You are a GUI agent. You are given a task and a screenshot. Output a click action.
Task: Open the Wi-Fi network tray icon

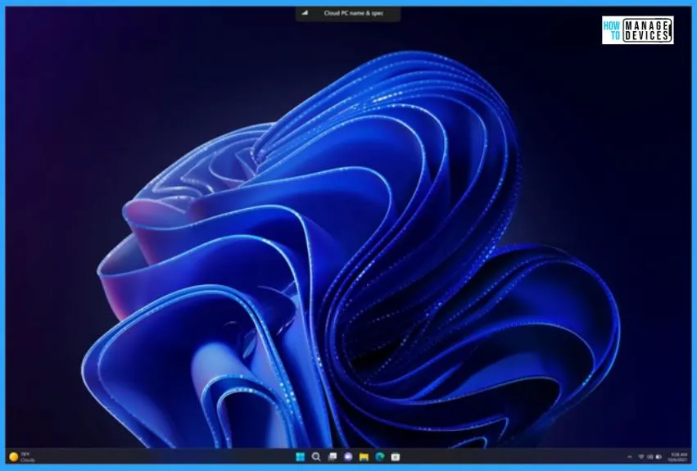[641, 457]
